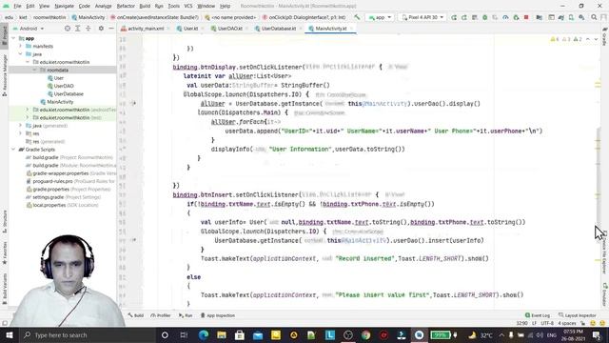Open the VCS menu
The image size is (609, 343).
click(188, 6)
